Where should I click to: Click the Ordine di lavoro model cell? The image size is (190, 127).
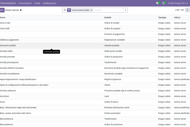coord(111,102)
